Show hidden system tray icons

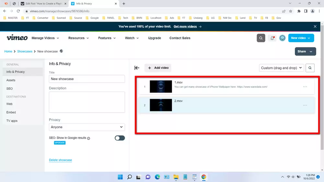pyautogui.click(x=282, y=177)
